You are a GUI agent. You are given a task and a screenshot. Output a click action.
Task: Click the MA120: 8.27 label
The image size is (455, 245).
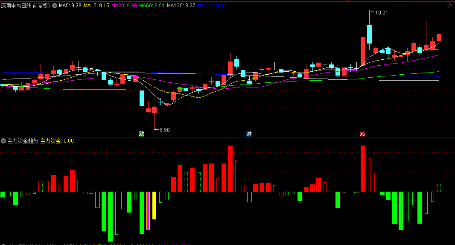(x=181, y=6)
